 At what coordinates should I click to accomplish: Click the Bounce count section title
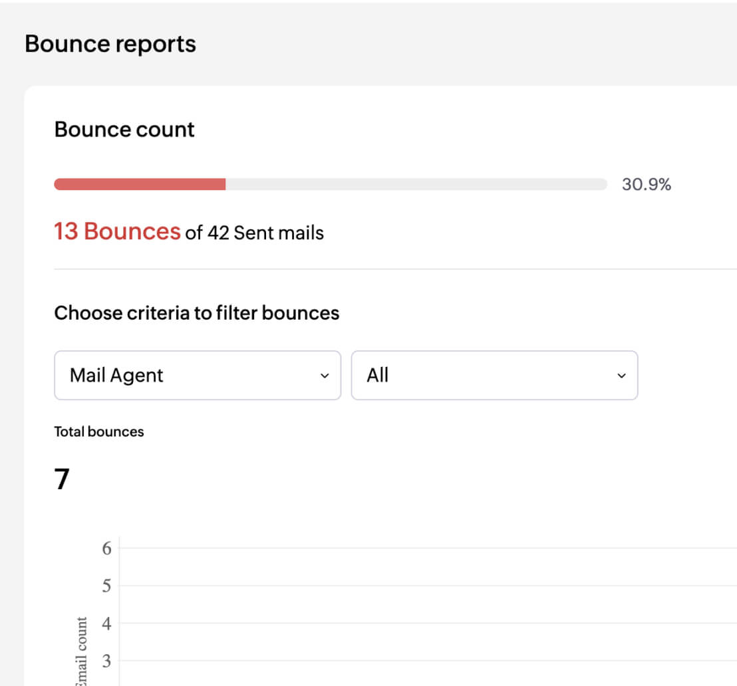tap(124, 130)
